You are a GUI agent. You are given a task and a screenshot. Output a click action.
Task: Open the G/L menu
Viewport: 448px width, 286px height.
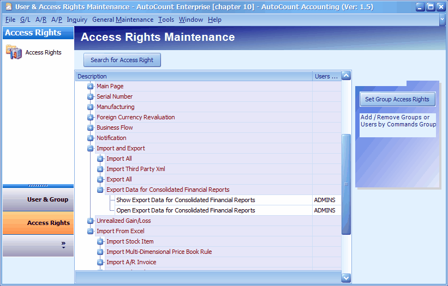pyautogui.click(x=25, y=20)
